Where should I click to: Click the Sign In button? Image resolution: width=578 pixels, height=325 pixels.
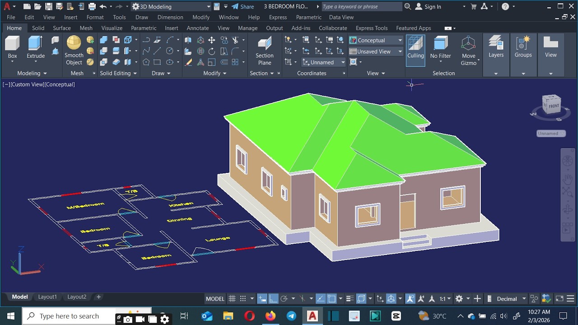[428, 6]
